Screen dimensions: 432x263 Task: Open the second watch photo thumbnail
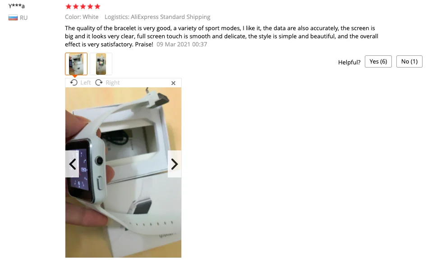(x=101, y=64)
